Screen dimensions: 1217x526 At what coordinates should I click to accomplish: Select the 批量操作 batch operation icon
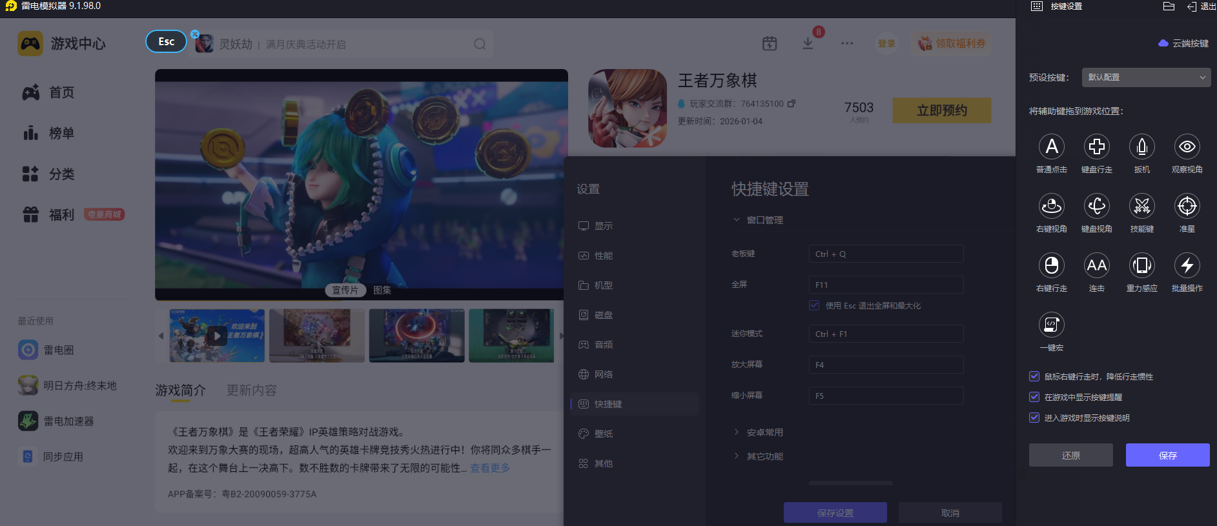[1187, 265]
